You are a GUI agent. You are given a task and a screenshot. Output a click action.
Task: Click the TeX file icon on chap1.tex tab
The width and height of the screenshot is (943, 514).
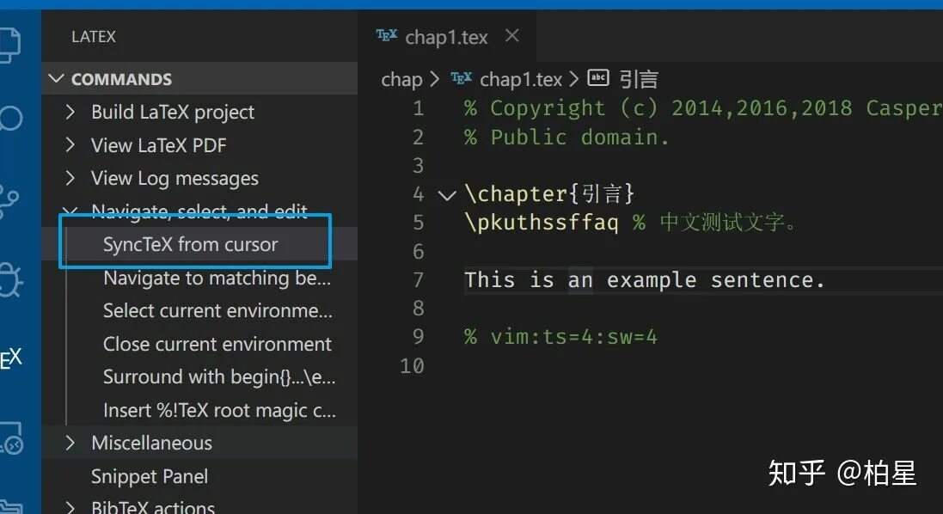tap(387, 36)
